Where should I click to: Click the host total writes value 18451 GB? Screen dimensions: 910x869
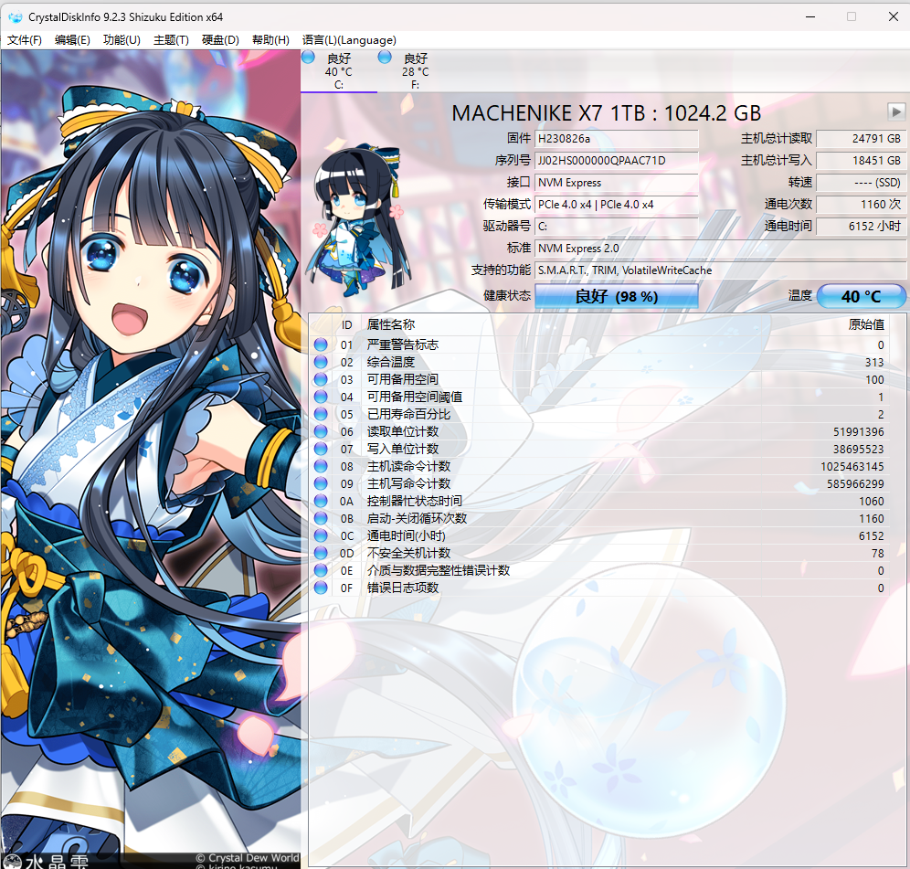862,161
